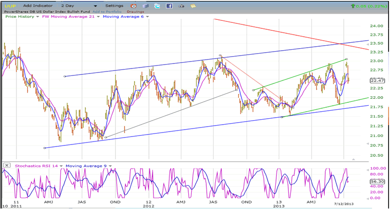Click the camera snapshot icon
The height and width of the screenshot is (210, 390).
pos(181,5)
